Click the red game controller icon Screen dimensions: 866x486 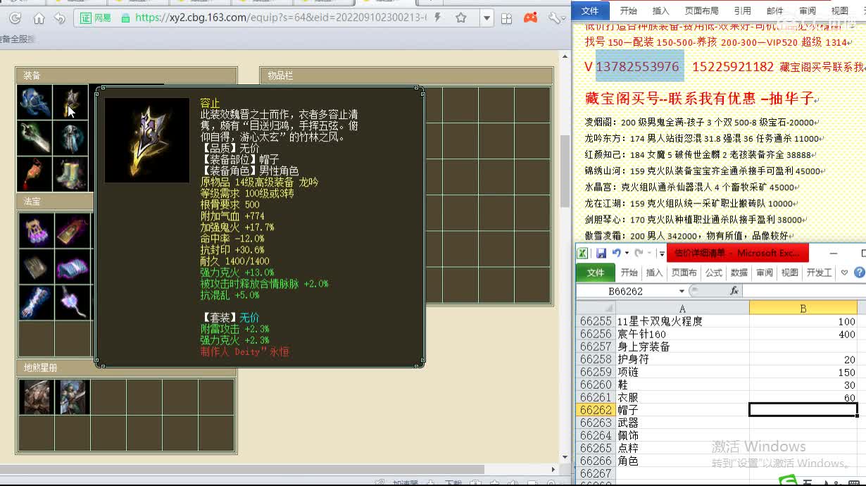click(x=532, y=18)
